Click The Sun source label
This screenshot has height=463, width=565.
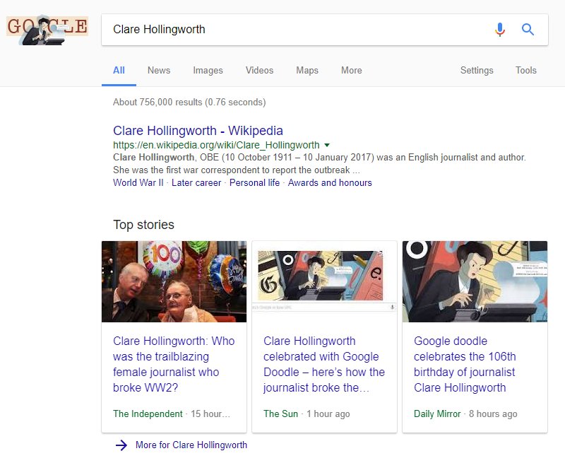pyautogui.click(x=280, y=414)
